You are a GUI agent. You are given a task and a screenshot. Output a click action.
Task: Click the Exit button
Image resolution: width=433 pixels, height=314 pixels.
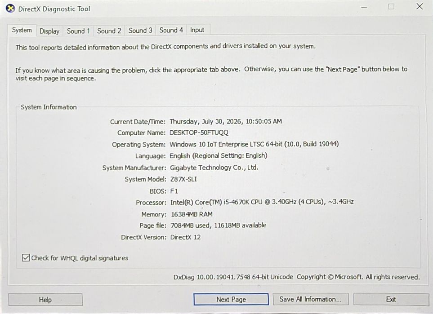tap(391, 299)
